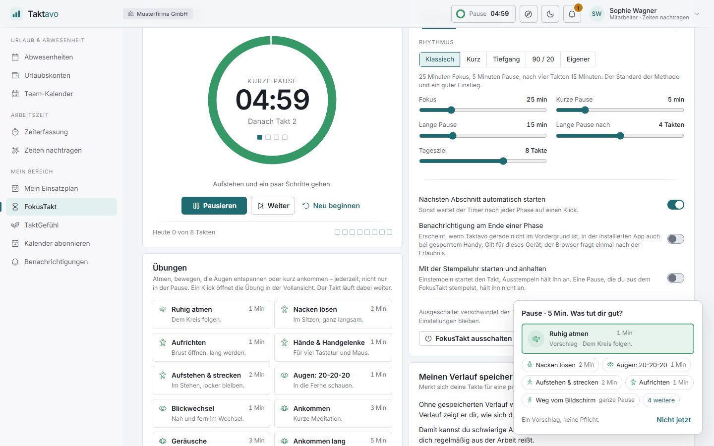Viewport: 714px width, 446px height.
Task: Open the Augen: 20-20-20 exercise card
Action: pos(333,380)
